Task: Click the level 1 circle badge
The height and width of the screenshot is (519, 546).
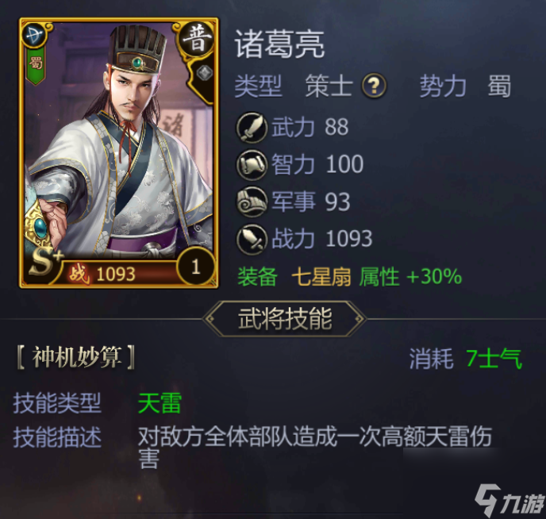Action: 196,267
